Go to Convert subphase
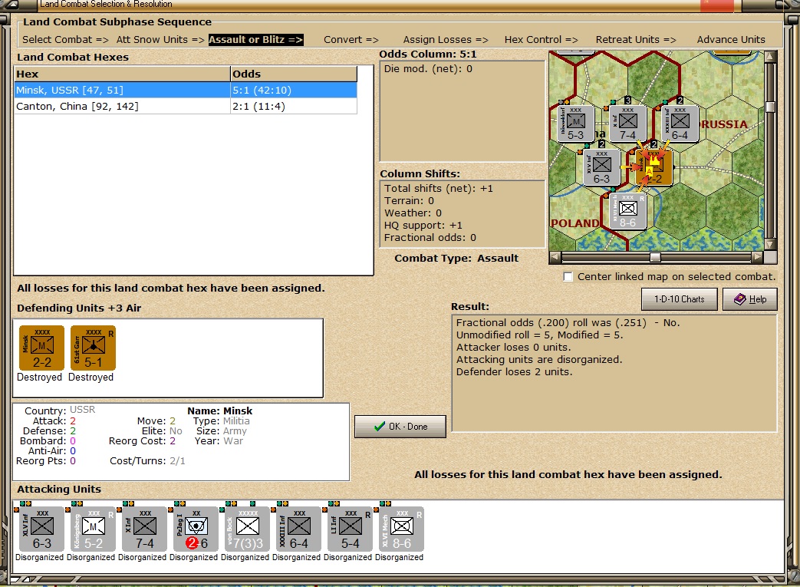800x587 pixels. click(351, 39)
